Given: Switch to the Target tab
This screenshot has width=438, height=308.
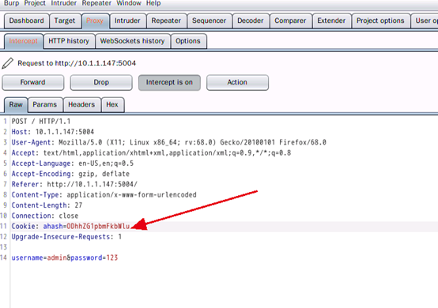Looking at the screenshot, I should [x=65, y=21].
